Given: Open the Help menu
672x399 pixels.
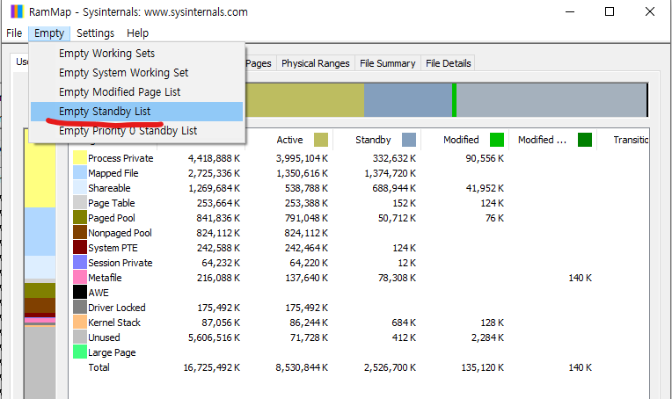Looking at the screenshot, I should (137, 33).
